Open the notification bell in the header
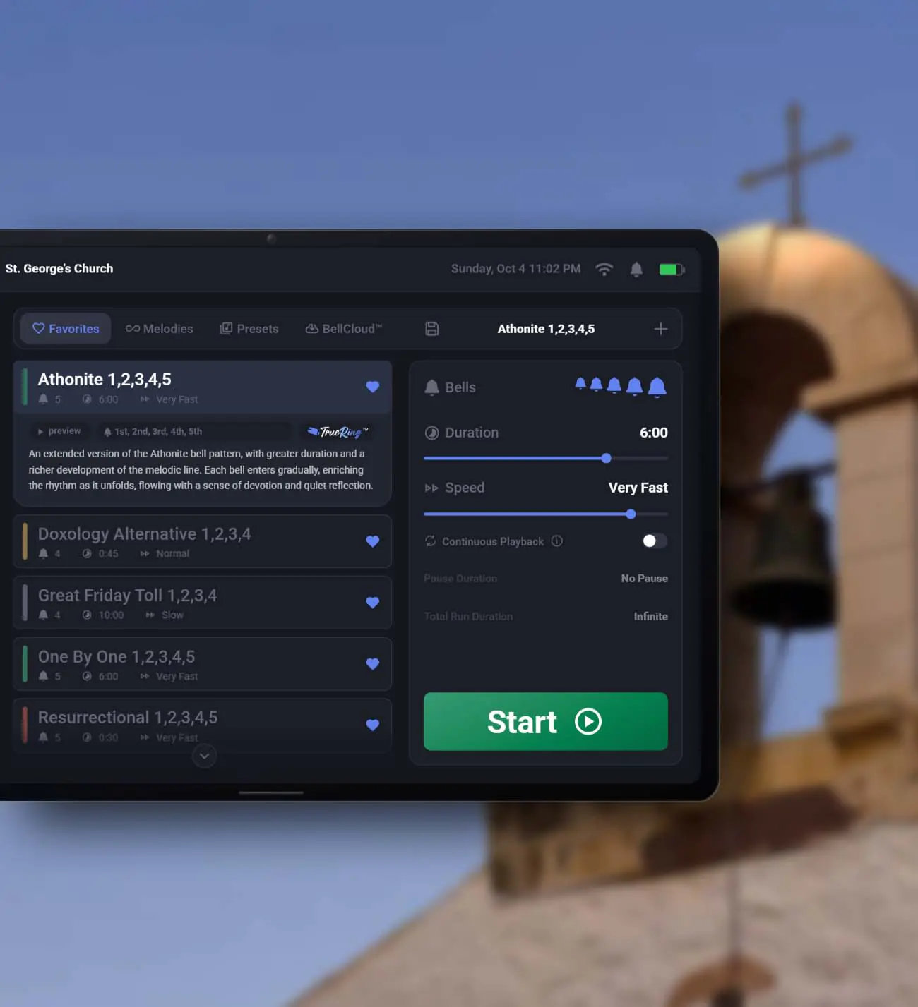This screenshot has height=1007, width=918. coord(636,269)
